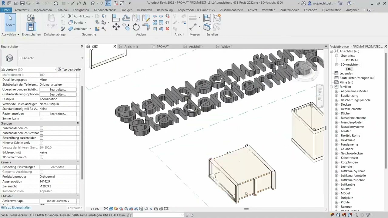
Task: Click the Text 'A' icon in quick access
Action: pyautogui.click(x=85, y=3)
